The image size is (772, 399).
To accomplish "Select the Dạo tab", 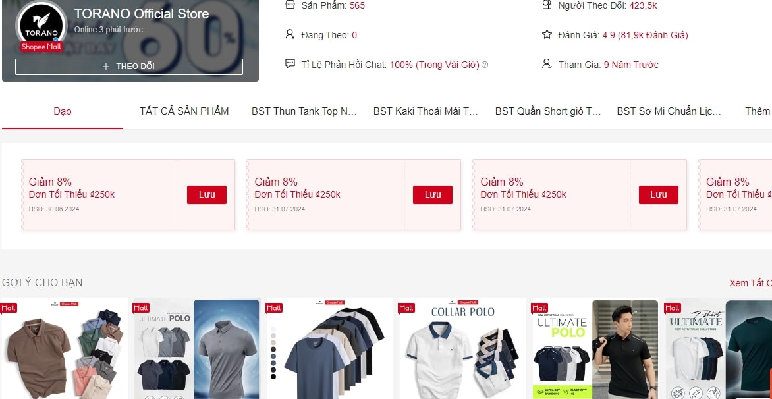I will point(63,111).
